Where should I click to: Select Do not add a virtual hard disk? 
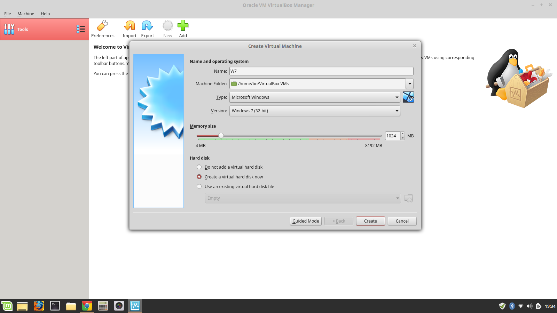click(199, 167)
